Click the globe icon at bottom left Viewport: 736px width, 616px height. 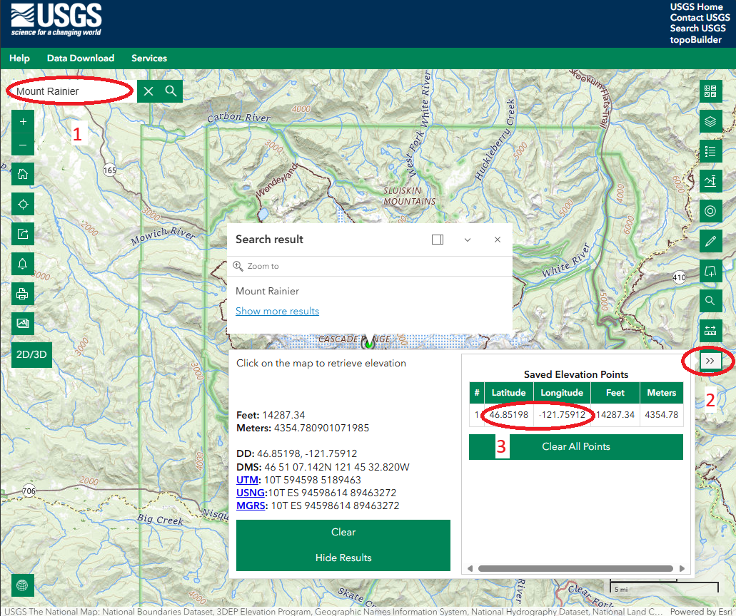[x=23, y=585]
